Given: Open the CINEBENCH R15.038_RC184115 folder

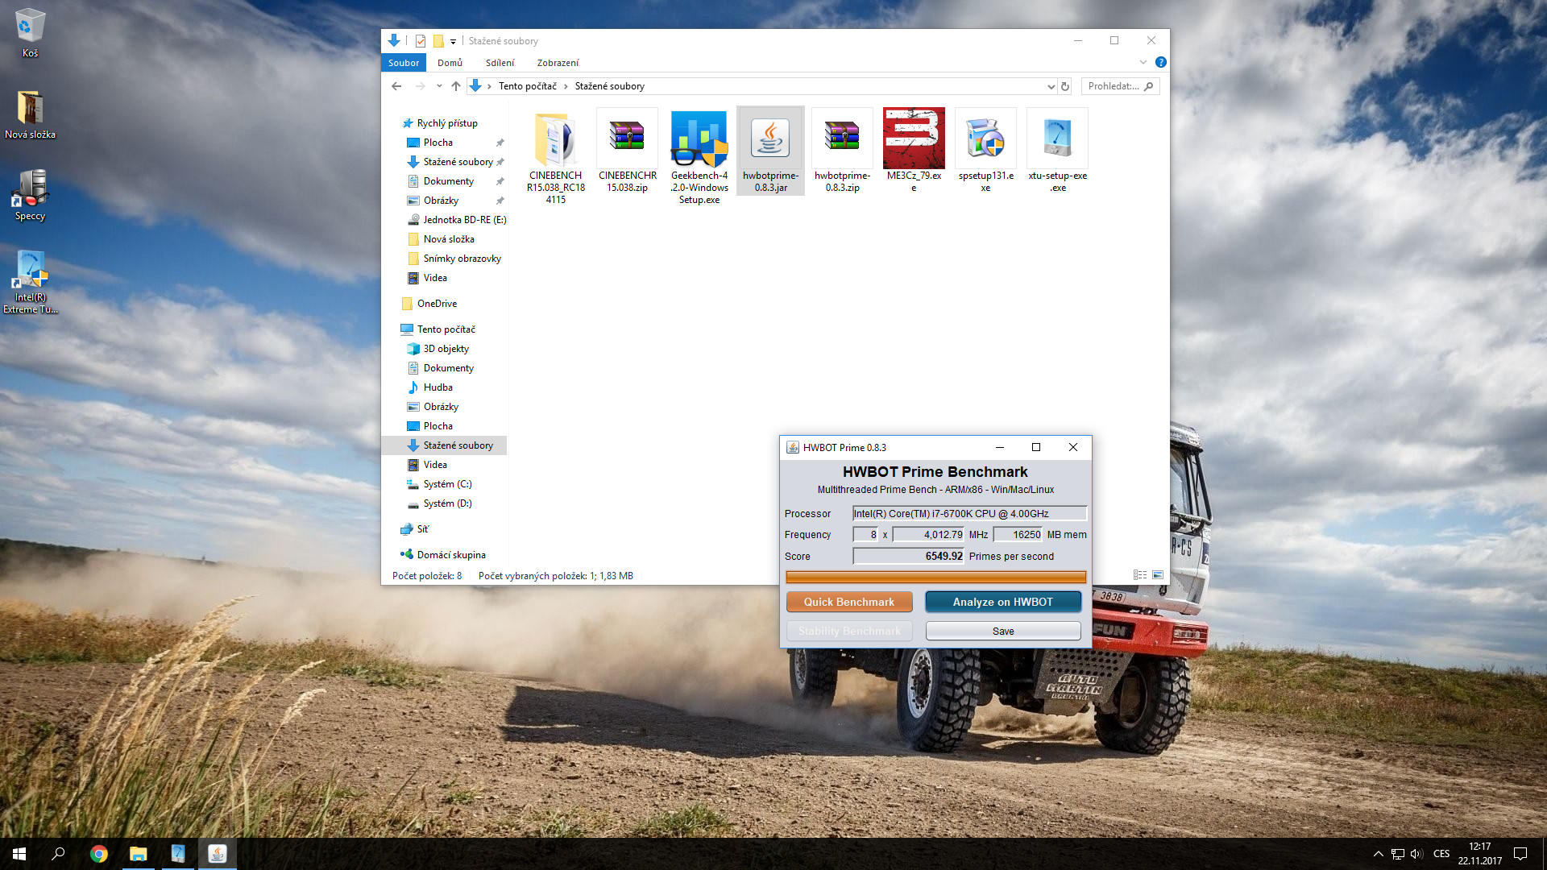Looking at the screenshot, I should tap(556, 156).
